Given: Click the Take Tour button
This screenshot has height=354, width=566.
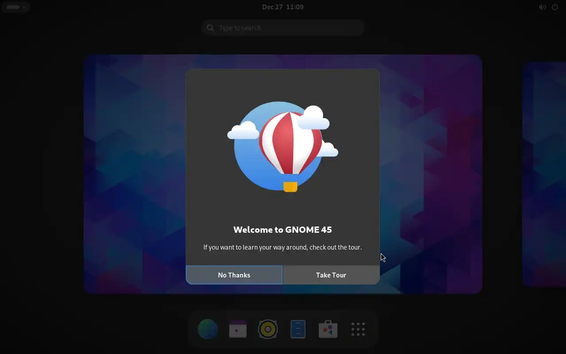Looking at the screenshot, I should (331, 275).
